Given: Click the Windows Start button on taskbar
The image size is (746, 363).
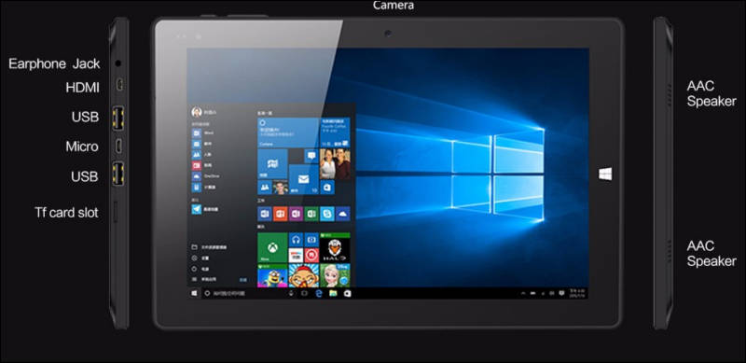Looking at the screenshot, I should tap(194, 293).
